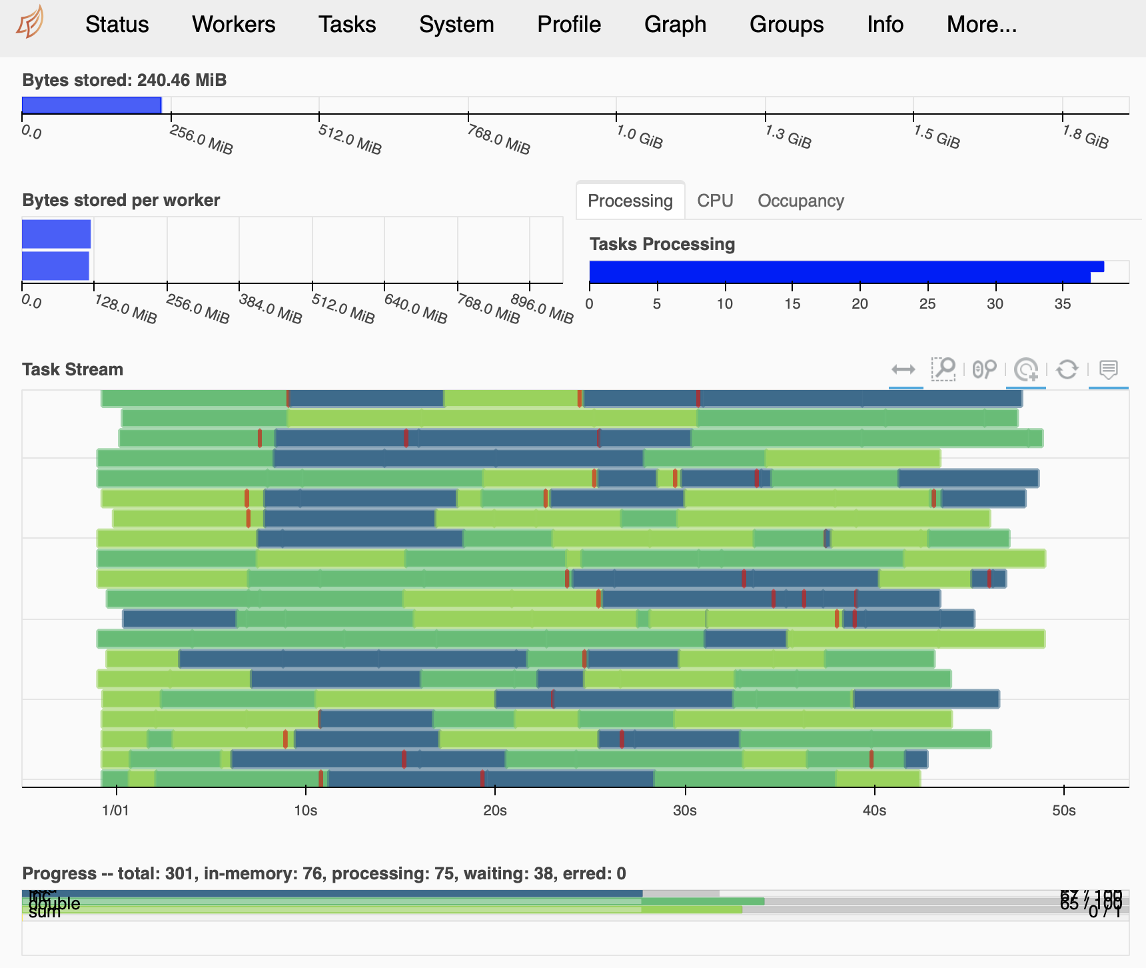
Task: Enable the Wheel Zoom tool
Action: coord(985,369)
